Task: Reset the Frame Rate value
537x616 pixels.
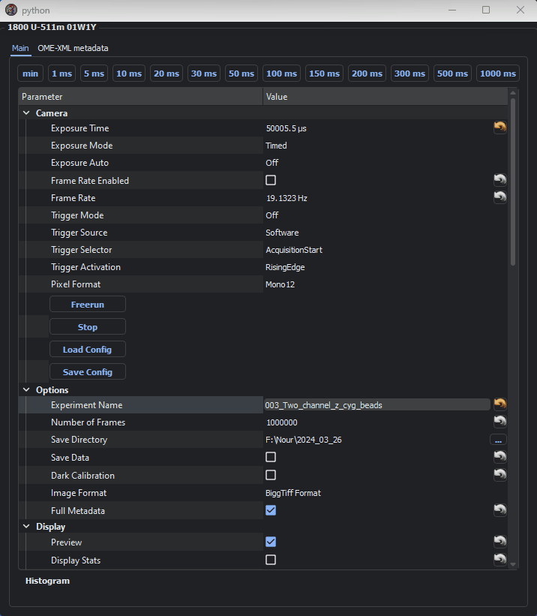Action: point(499,197)
